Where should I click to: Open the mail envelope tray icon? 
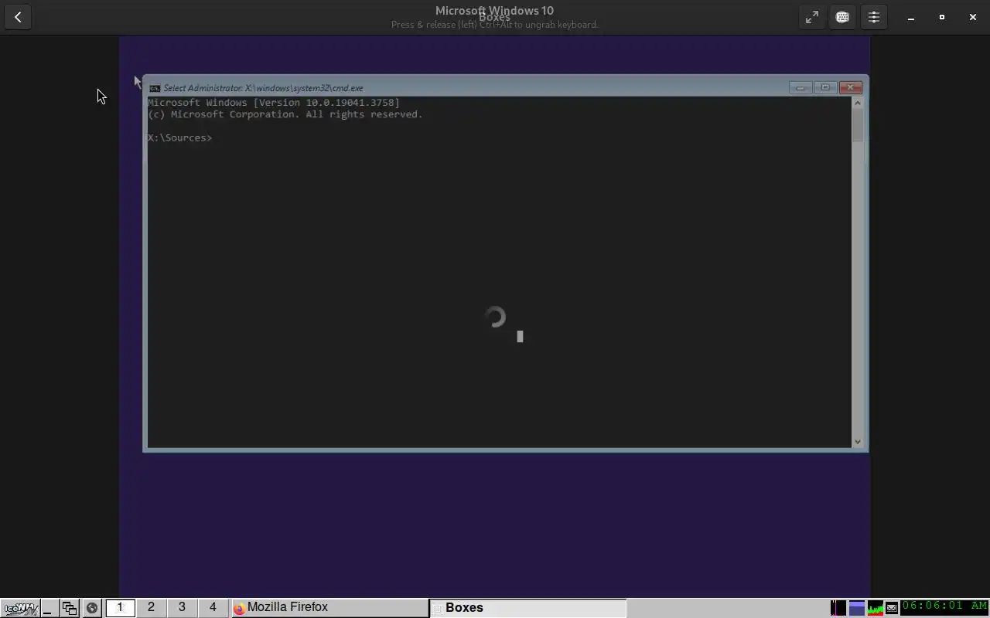point(892,608)
